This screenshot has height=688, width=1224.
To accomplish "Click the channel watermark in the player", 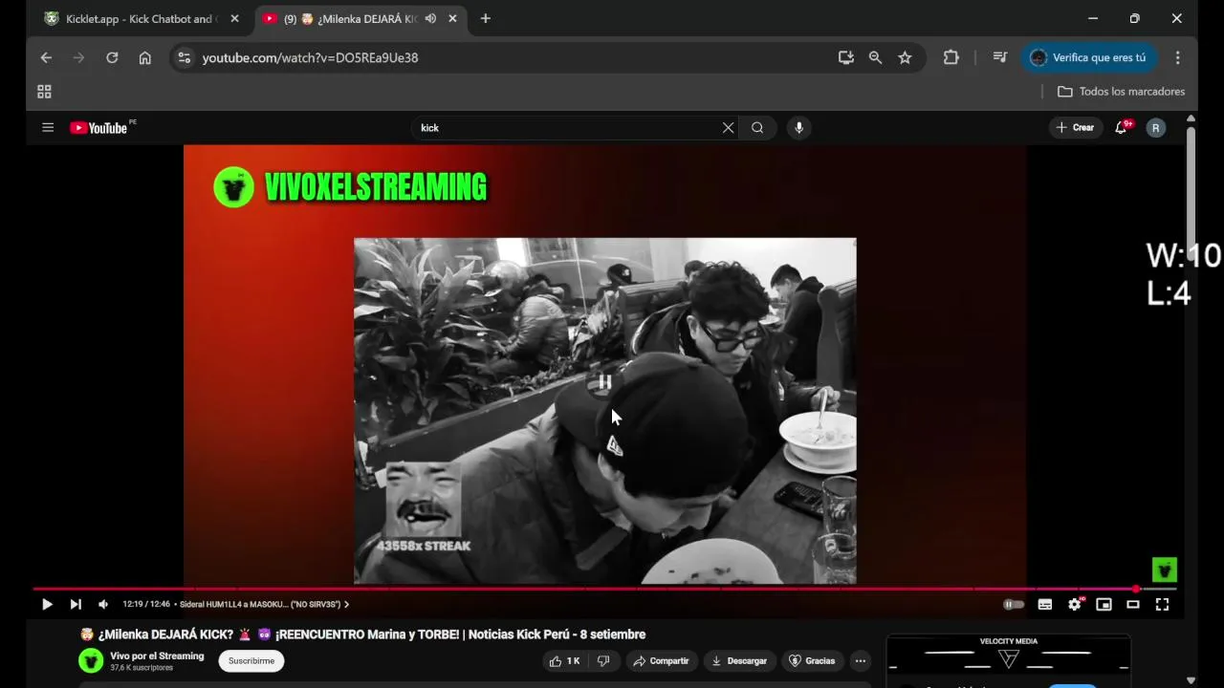I will click(1164, 570).
